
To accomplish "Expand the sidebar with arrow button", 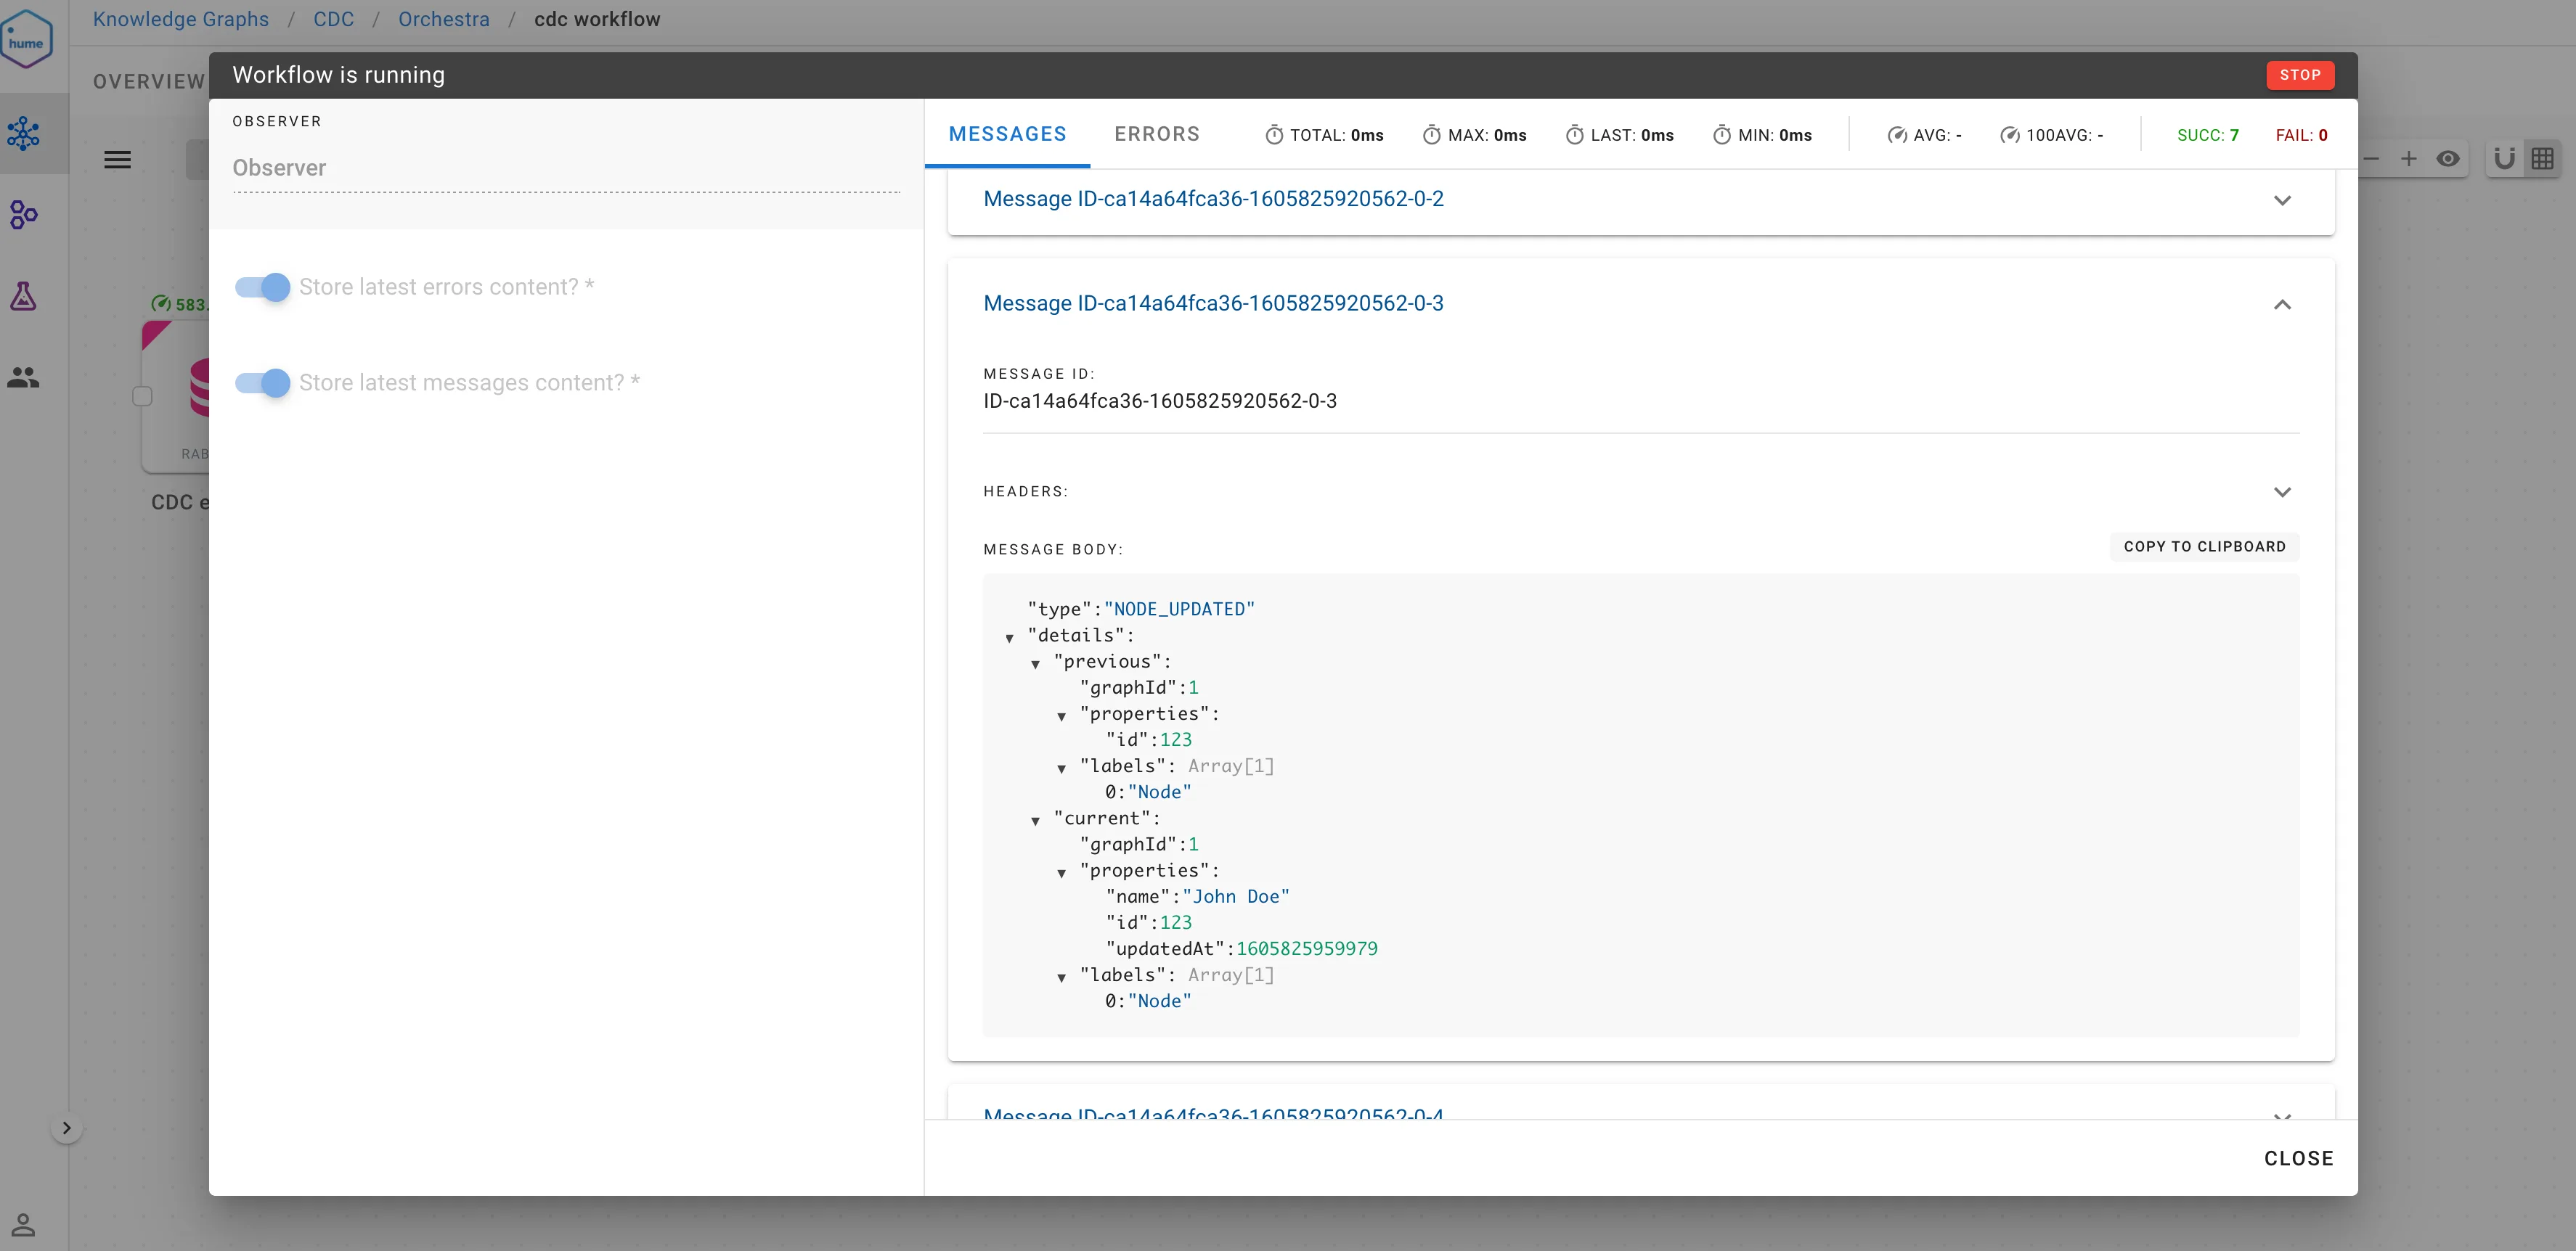I will point(66,1128).
